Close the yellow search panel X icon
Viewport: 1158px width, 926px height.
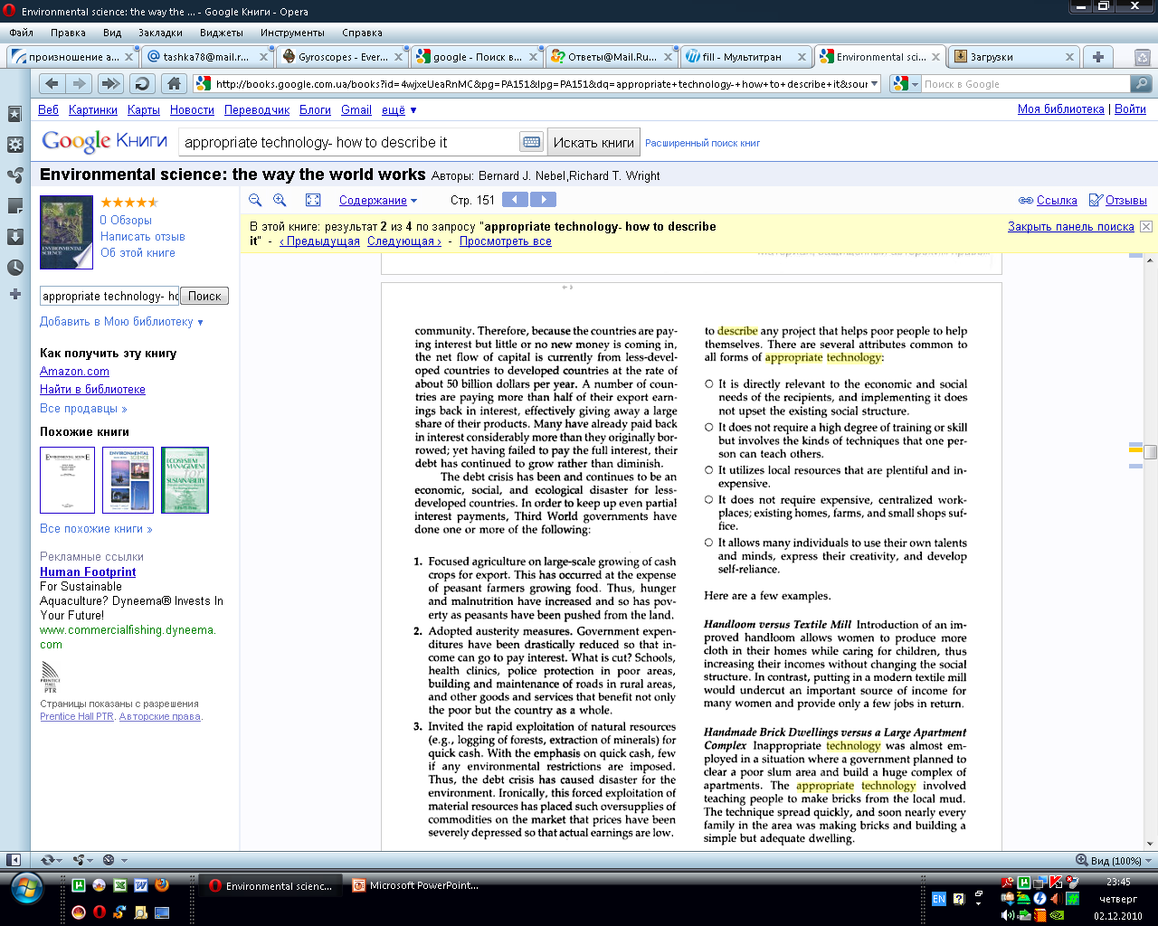point(1146,226)
